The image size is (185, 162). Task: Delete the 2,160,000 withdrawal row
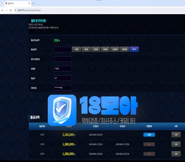[176, 135]
